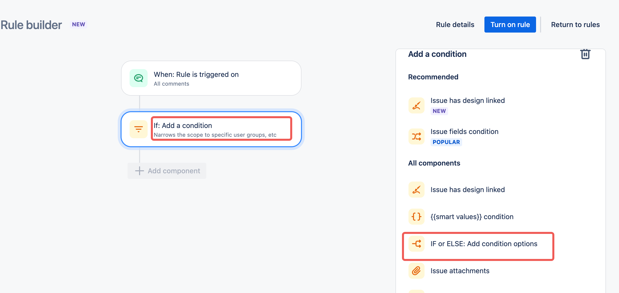Click the comment trigger icon
The width and height of the screenshot is (619, 293).
click(x=139, y=78)
